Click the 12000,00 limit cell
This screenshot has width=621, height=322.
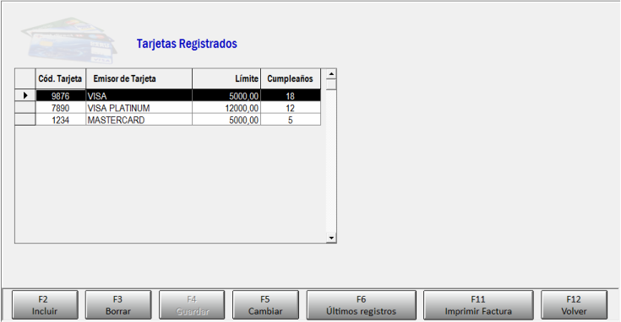point(226,108)
